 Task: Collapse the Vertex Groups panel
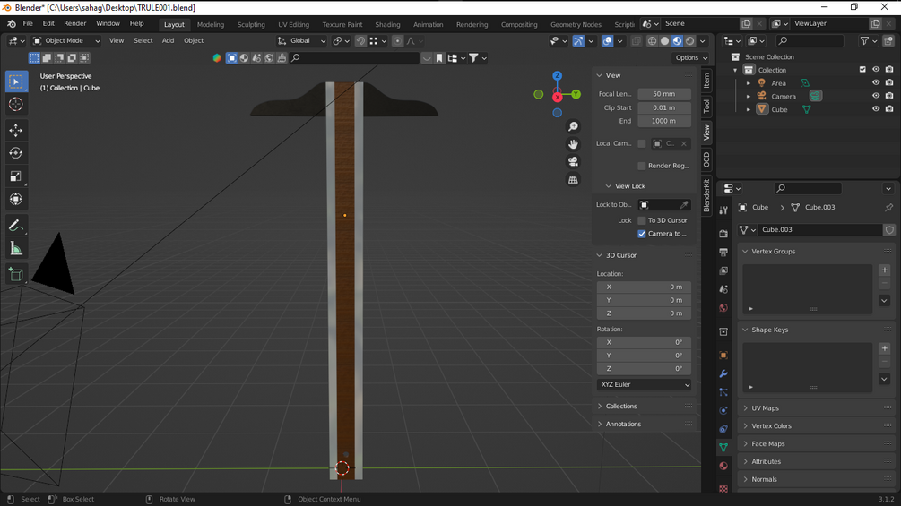coord(773,252)
